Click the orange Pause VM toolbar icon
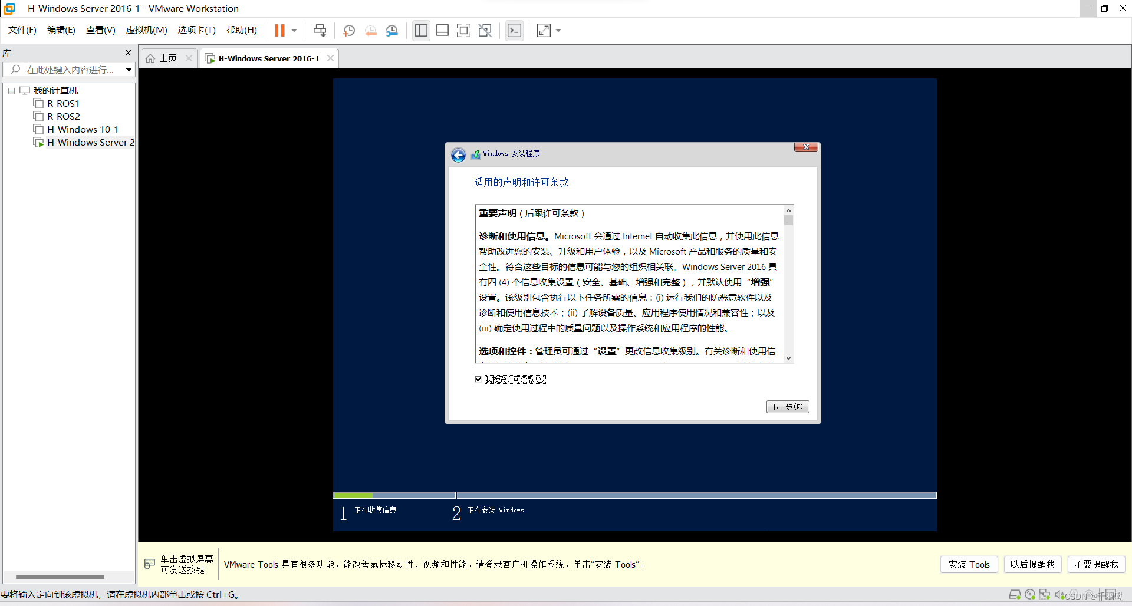Viewport: 1132px width, 606px height. (x=279, y=30)
